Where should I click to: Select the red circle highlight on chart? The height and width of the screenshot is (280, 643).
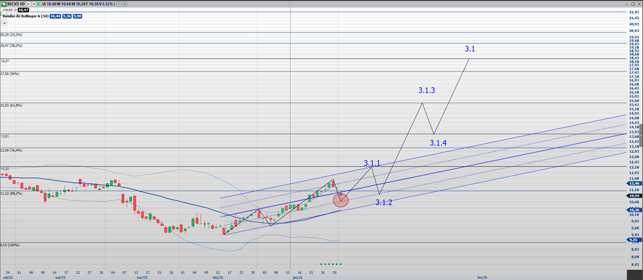pyautogui.click(x=340, y=200)
